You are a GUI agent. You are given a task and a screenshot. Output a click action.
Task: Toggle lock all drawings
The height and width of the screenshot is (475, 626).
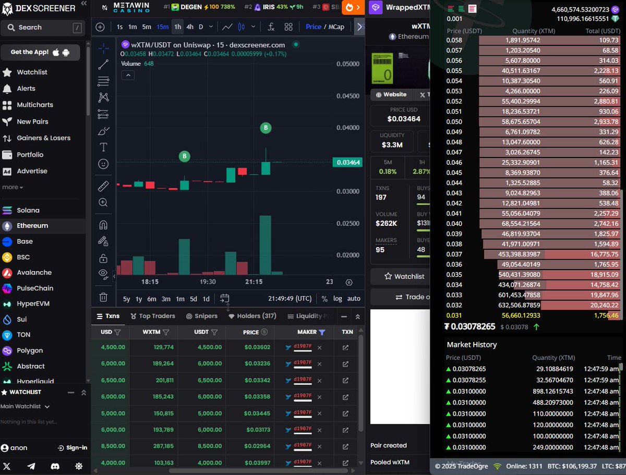click(x=103, y=258)
